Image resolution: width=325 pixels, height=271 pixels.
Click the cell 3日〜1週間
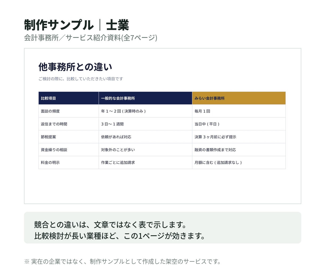(x=145, y=124)
